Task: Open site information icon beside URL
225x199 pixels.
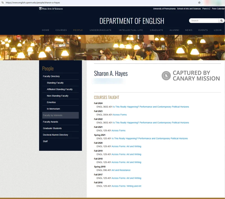Action: 3,3
